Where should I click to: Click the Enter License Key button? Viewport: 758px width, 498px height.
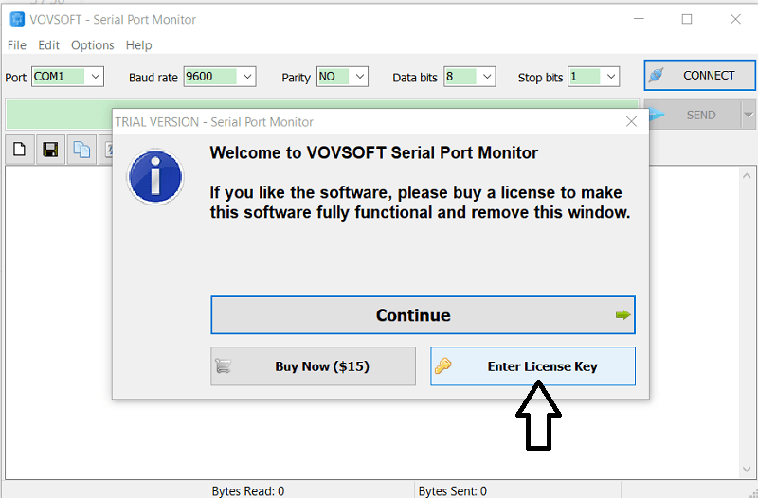click(532, 366)
